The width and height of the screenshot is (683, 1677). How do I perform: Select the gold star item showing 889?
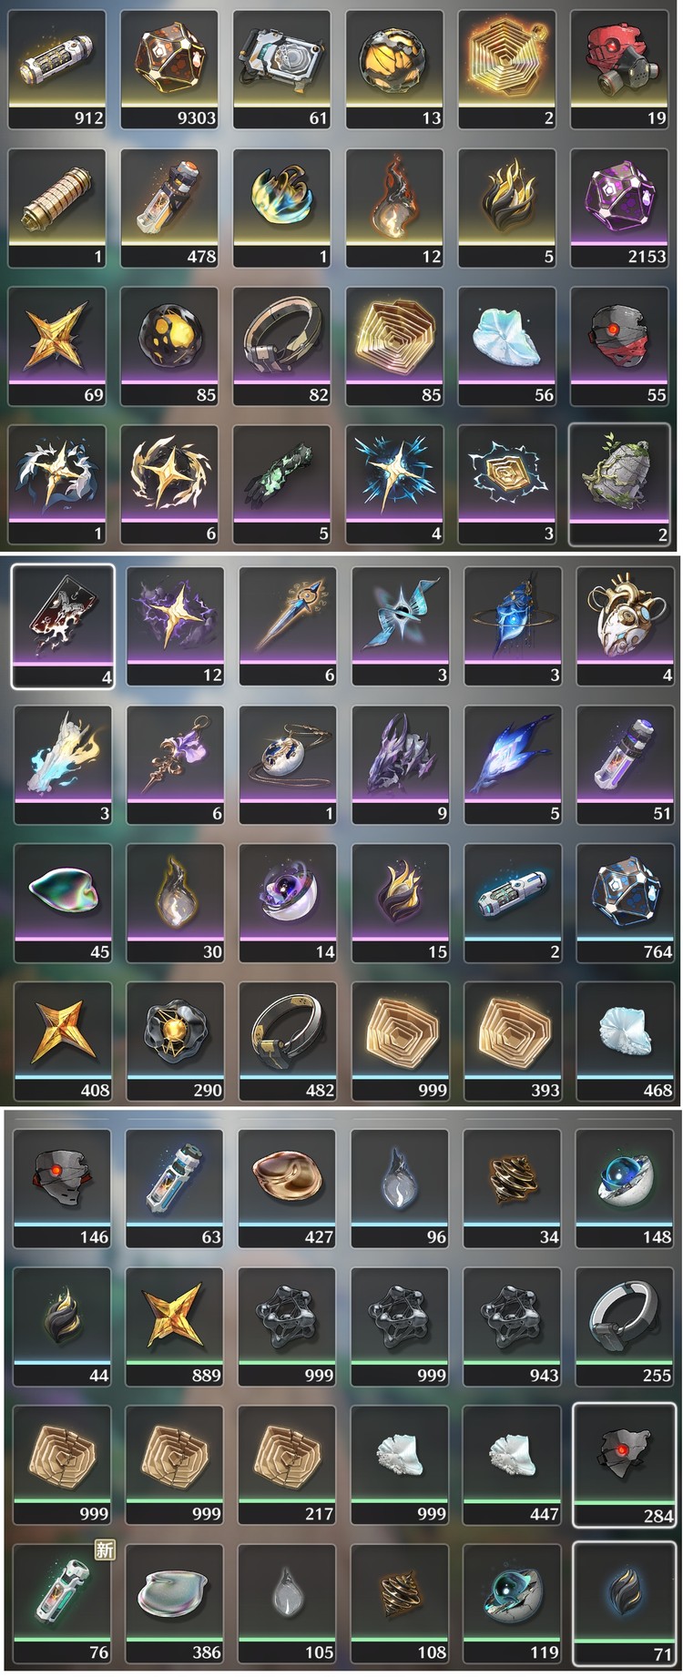point(174,1326)
